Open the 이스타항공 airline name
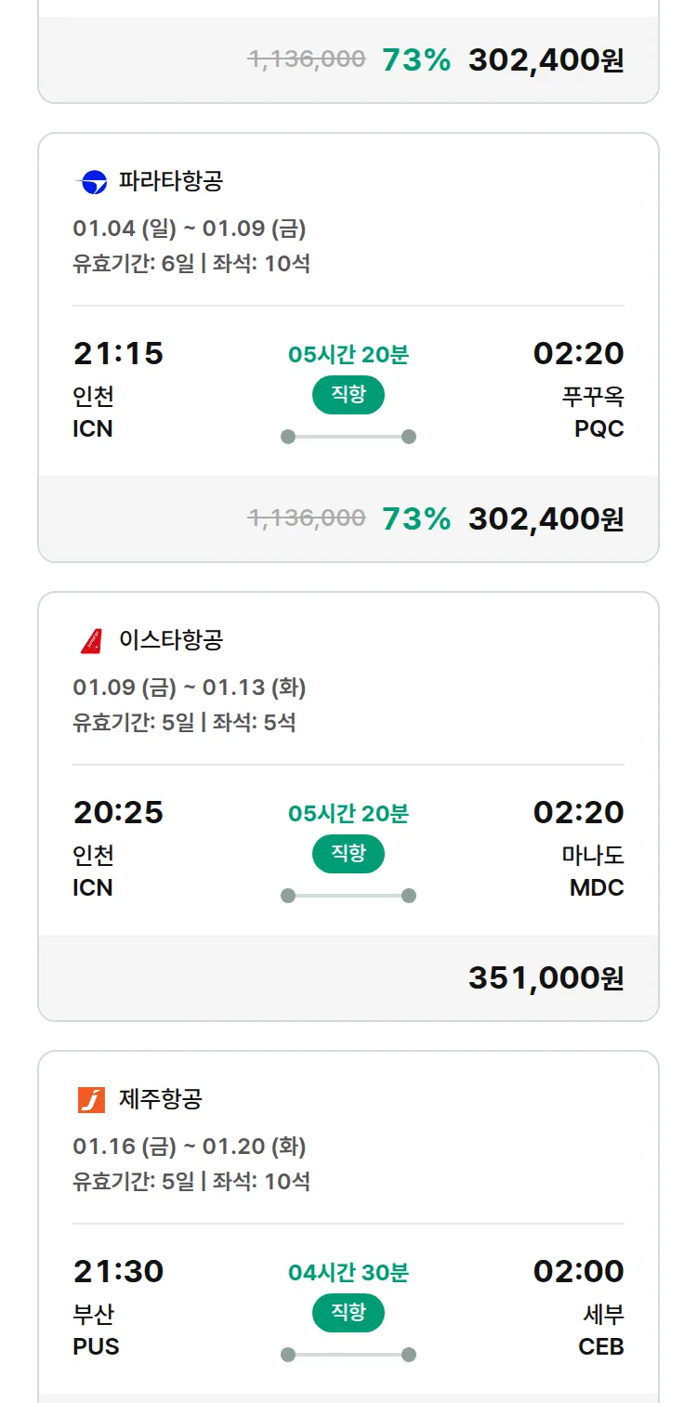 171,640
